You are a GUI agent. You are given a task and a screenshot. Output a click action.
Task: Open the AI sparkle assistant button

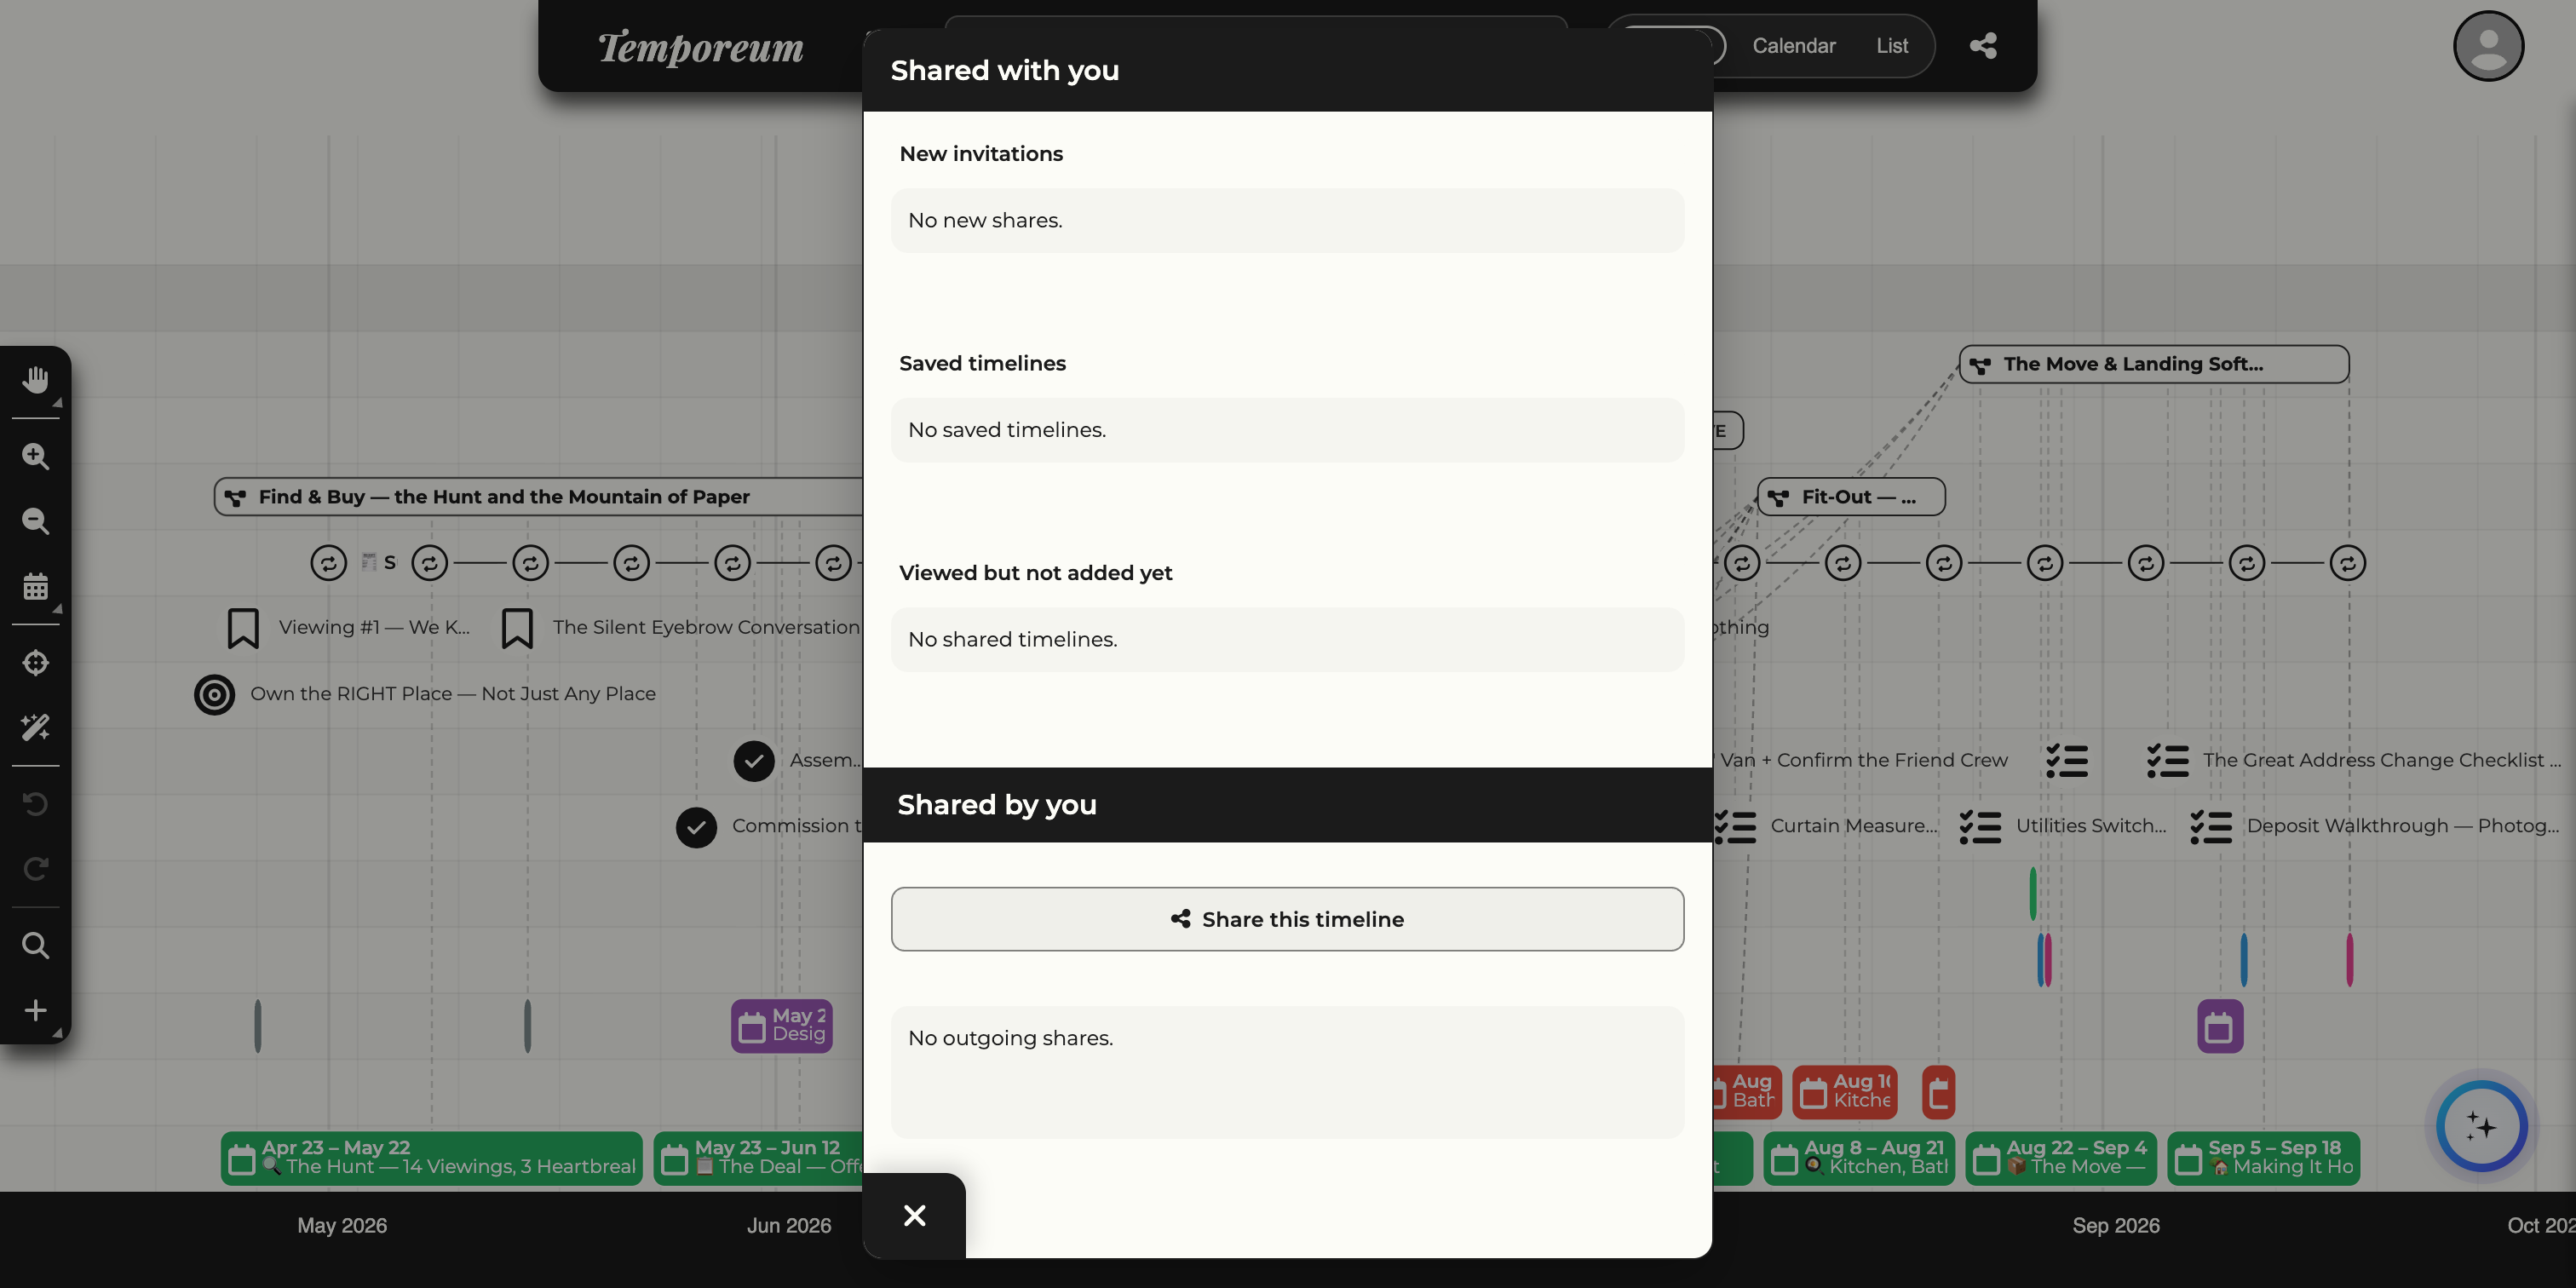(2481, 1127)
